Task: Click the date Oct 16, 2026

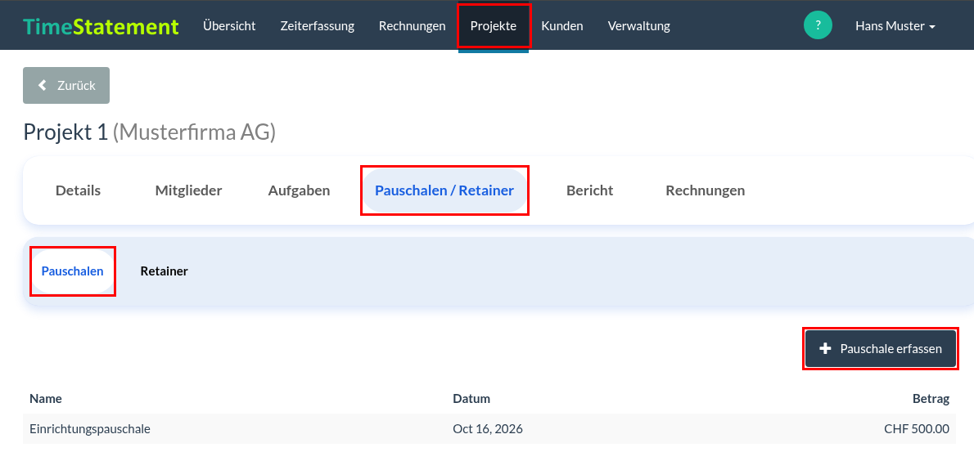Action: point(488,429)
